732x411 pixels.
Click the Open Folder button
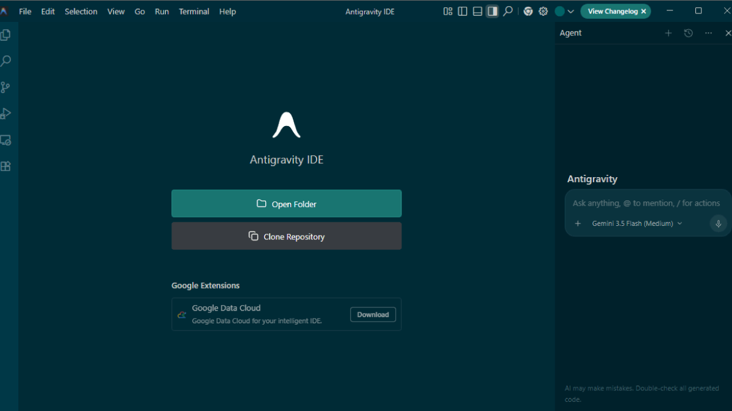pos(286,204)
